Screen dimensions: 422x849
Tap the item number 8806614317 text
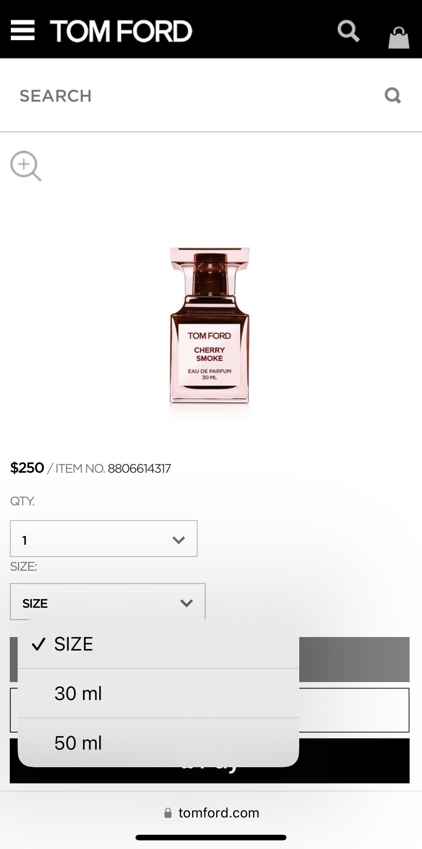point(139,469)
